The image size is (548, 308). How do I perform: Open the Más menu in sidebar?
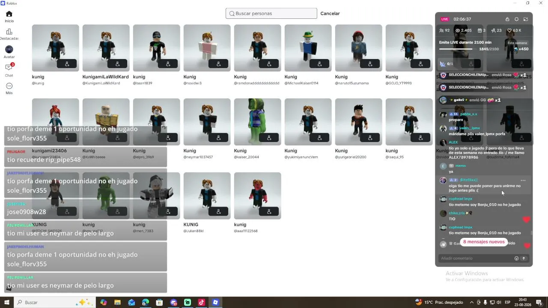click(9, 89)
